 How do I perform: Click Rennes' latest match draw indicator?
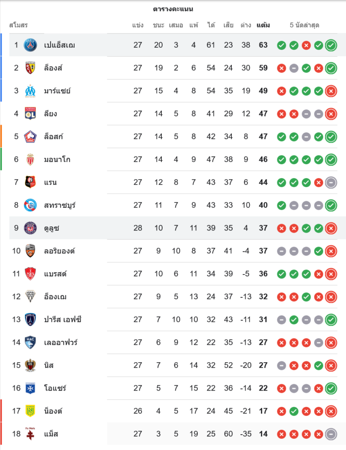click(331, 182)
